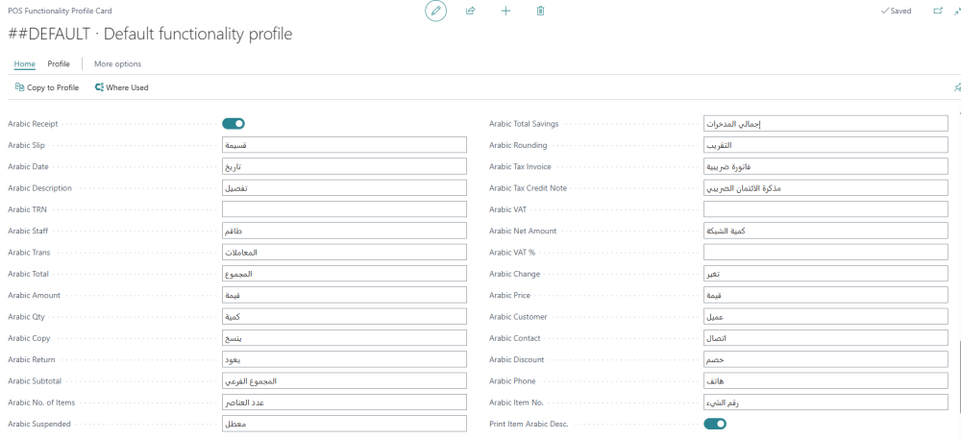
Task: Click the trash delete icon
Action: click(x=540, y=11)
